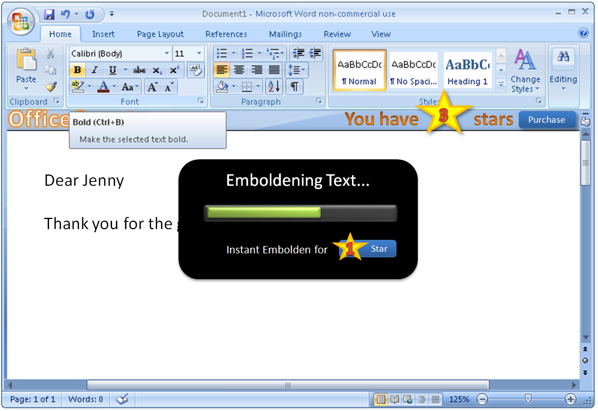Screen dimensions: 598x411
Task: Open Customize Quick Access Toolbar menu
Action: tap(111, 14)
